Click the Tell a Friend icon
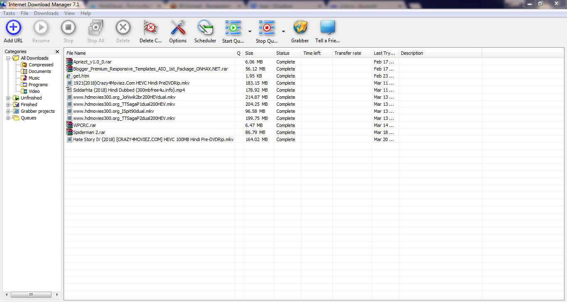Image resolution: width=567 pixels, height=302 pixels. coord(327,28)
